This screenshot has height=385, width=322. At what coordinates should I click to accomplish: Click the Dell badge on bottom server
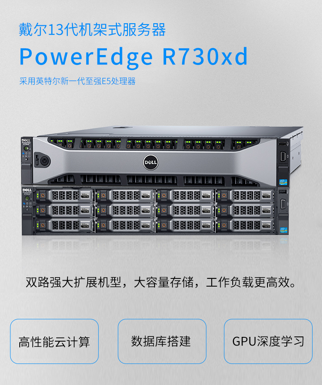[x=27, y=191]
